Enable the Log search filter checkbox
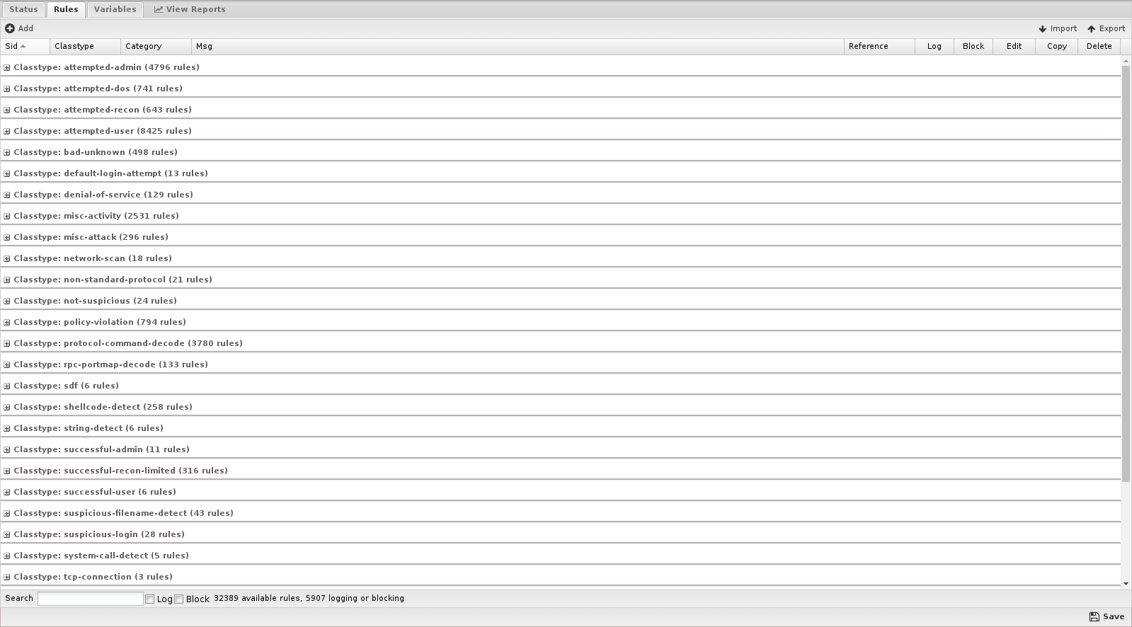Screen dimensions: 1132x627 click(150, 599)
